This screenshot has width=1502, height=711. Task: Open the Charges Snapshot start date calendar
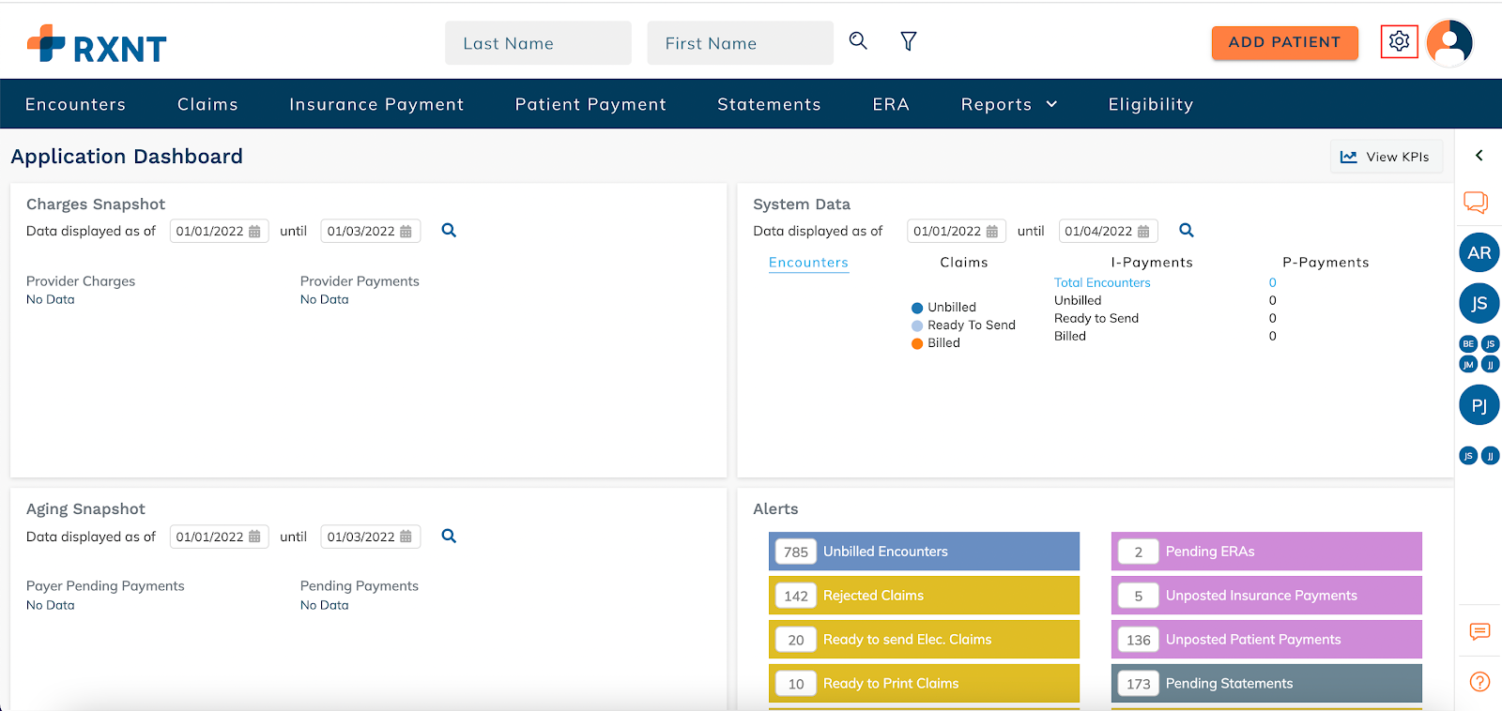click(x=254, y=232)
